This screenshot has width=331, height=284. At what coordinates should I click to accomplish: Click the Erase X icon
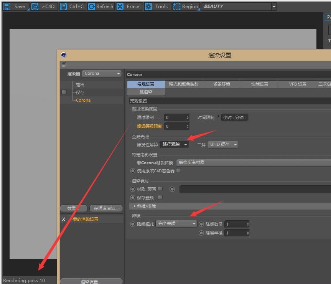click(120, 7)
